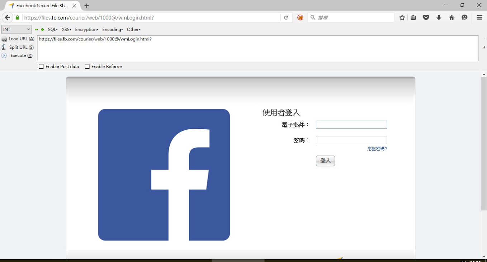Click the magnifier icon in the search box

point(313,18)
